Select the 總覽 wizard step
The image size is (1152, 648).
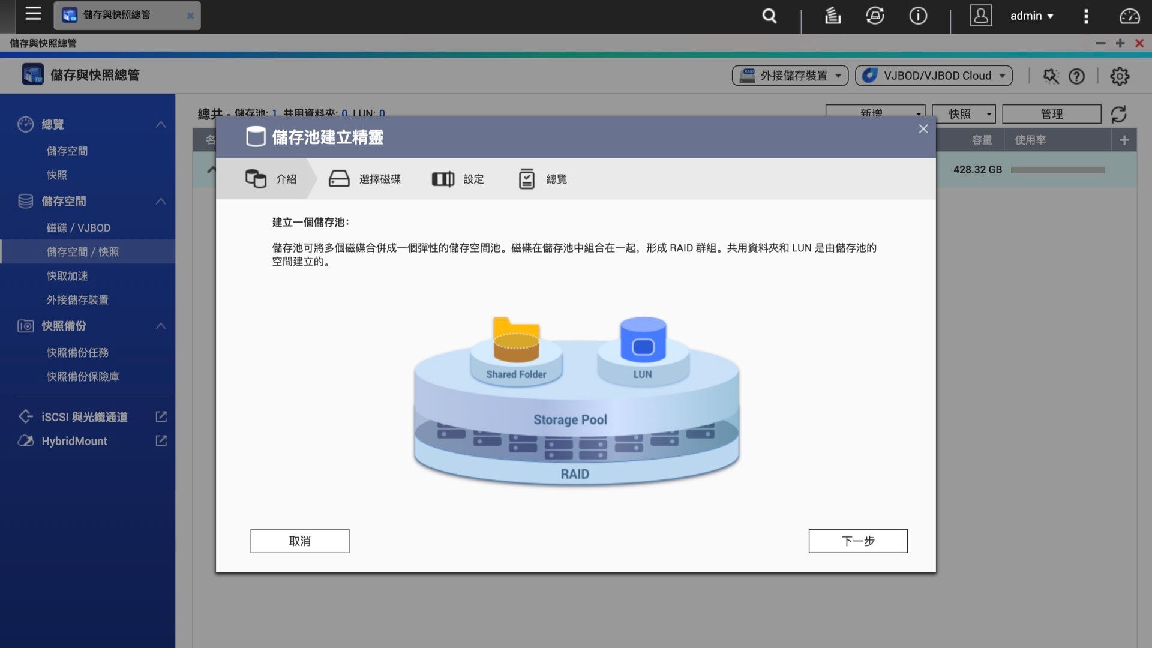coord(542,179)
